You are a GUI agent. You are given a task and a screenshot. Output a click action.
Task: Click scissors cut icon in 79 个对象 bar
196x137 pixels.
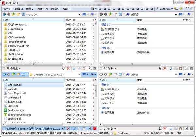coord(74,68)
